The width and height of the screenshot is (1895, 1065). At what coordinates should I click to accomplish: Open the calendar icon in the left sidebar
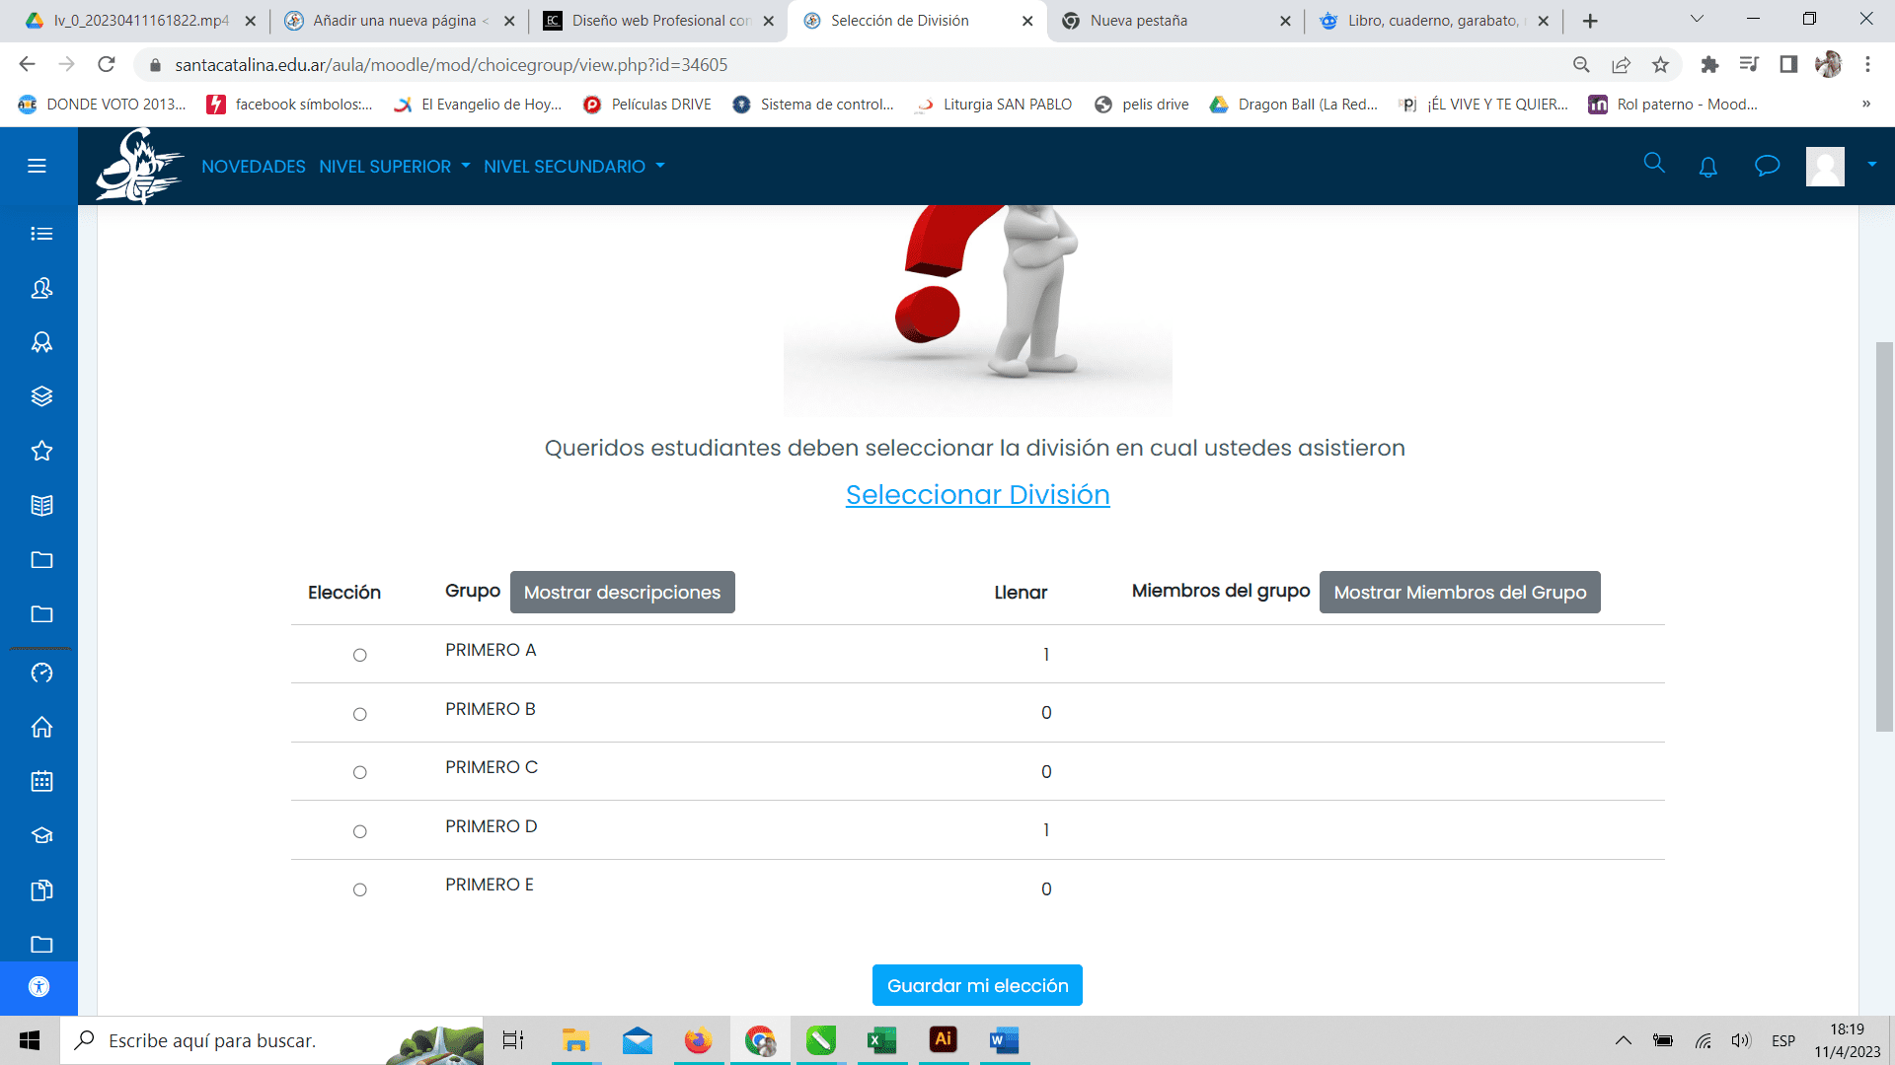click(41, 781)
